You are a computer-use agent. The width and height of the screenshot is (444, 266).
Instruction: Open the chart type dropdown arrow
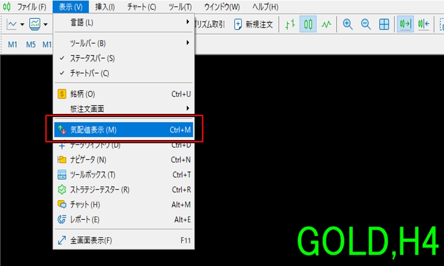click(22, 25)
